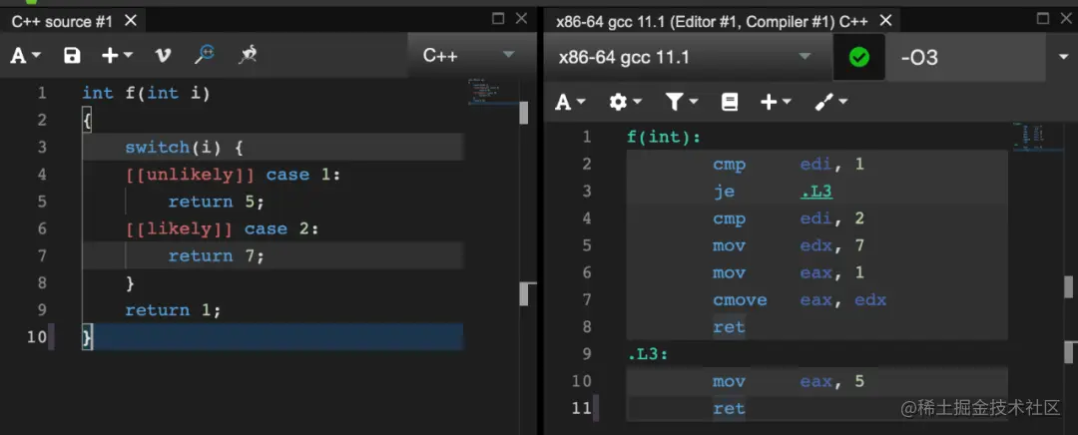Open the filter options funnel menu

tap(682, 103)
